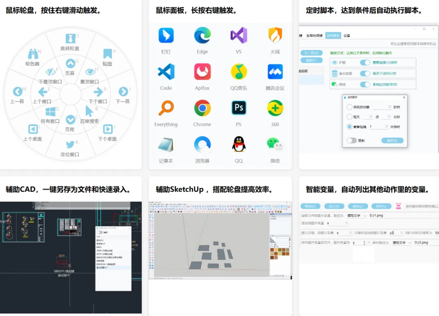Select the 重复每隔 radio button
The image size is (439, 316).
coord(350,126)
